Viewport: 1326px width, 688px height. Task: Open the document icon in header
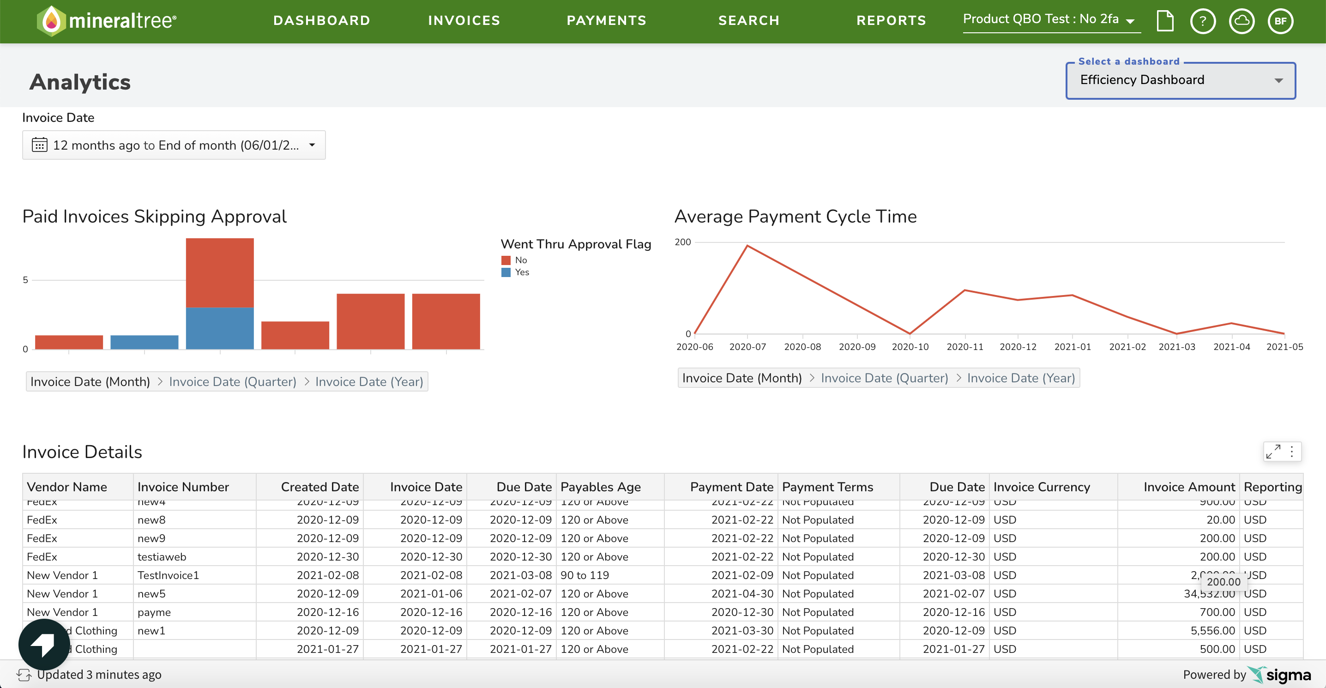pyautogui.click(x=1165, y=21)
